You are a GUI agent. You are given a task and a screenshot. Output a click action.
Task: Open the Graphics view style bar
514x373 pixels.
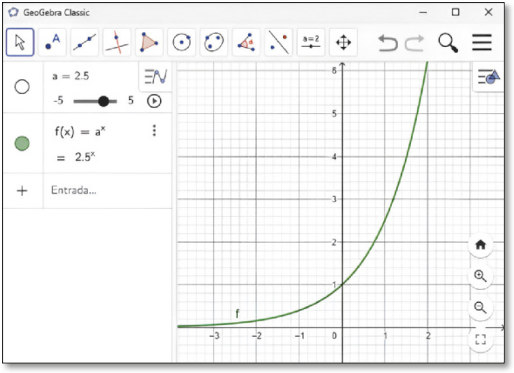pyautogui.click(x=488, y=76)
